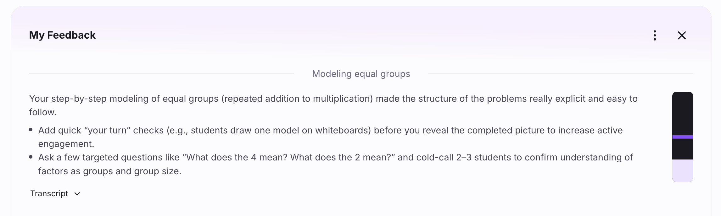Click "cold-call" in the second bullet
The image size is (721, 216).
(435, 157)
